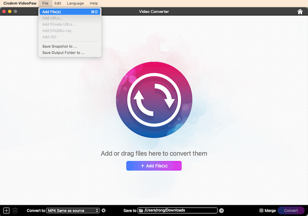Enable the Merge checkbox

click(261, 211)
